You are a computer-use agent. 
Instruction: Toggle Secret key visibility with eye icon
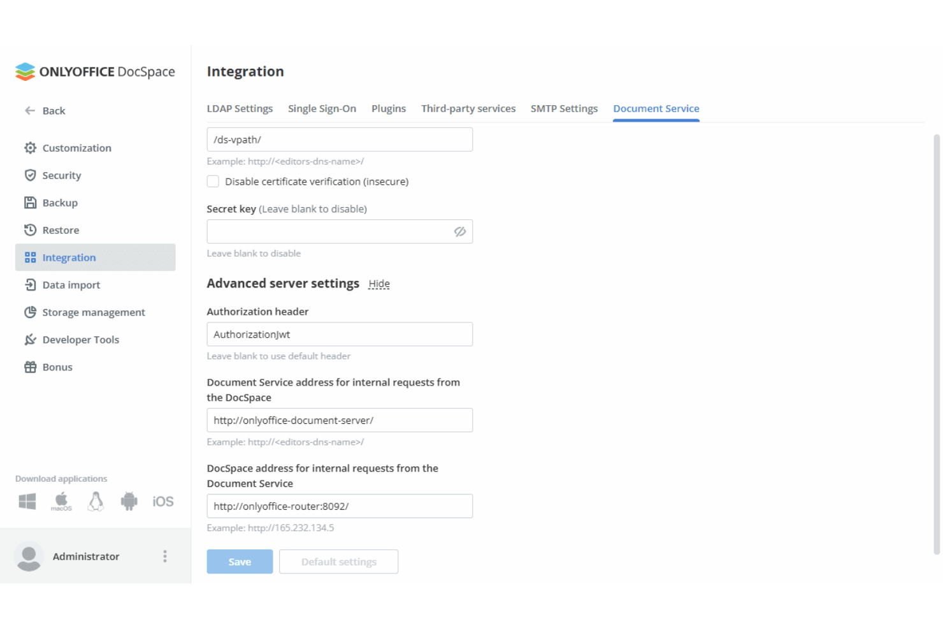point(460,231)
